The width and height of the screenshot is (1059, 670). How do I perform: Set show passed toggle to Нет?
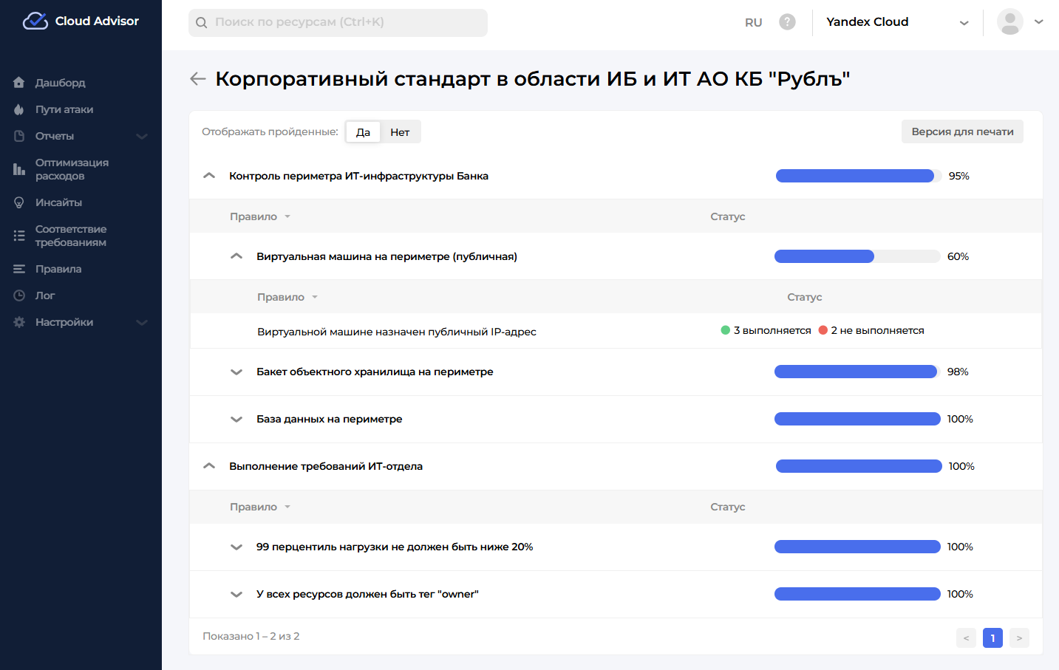click(x=400, y=132)
